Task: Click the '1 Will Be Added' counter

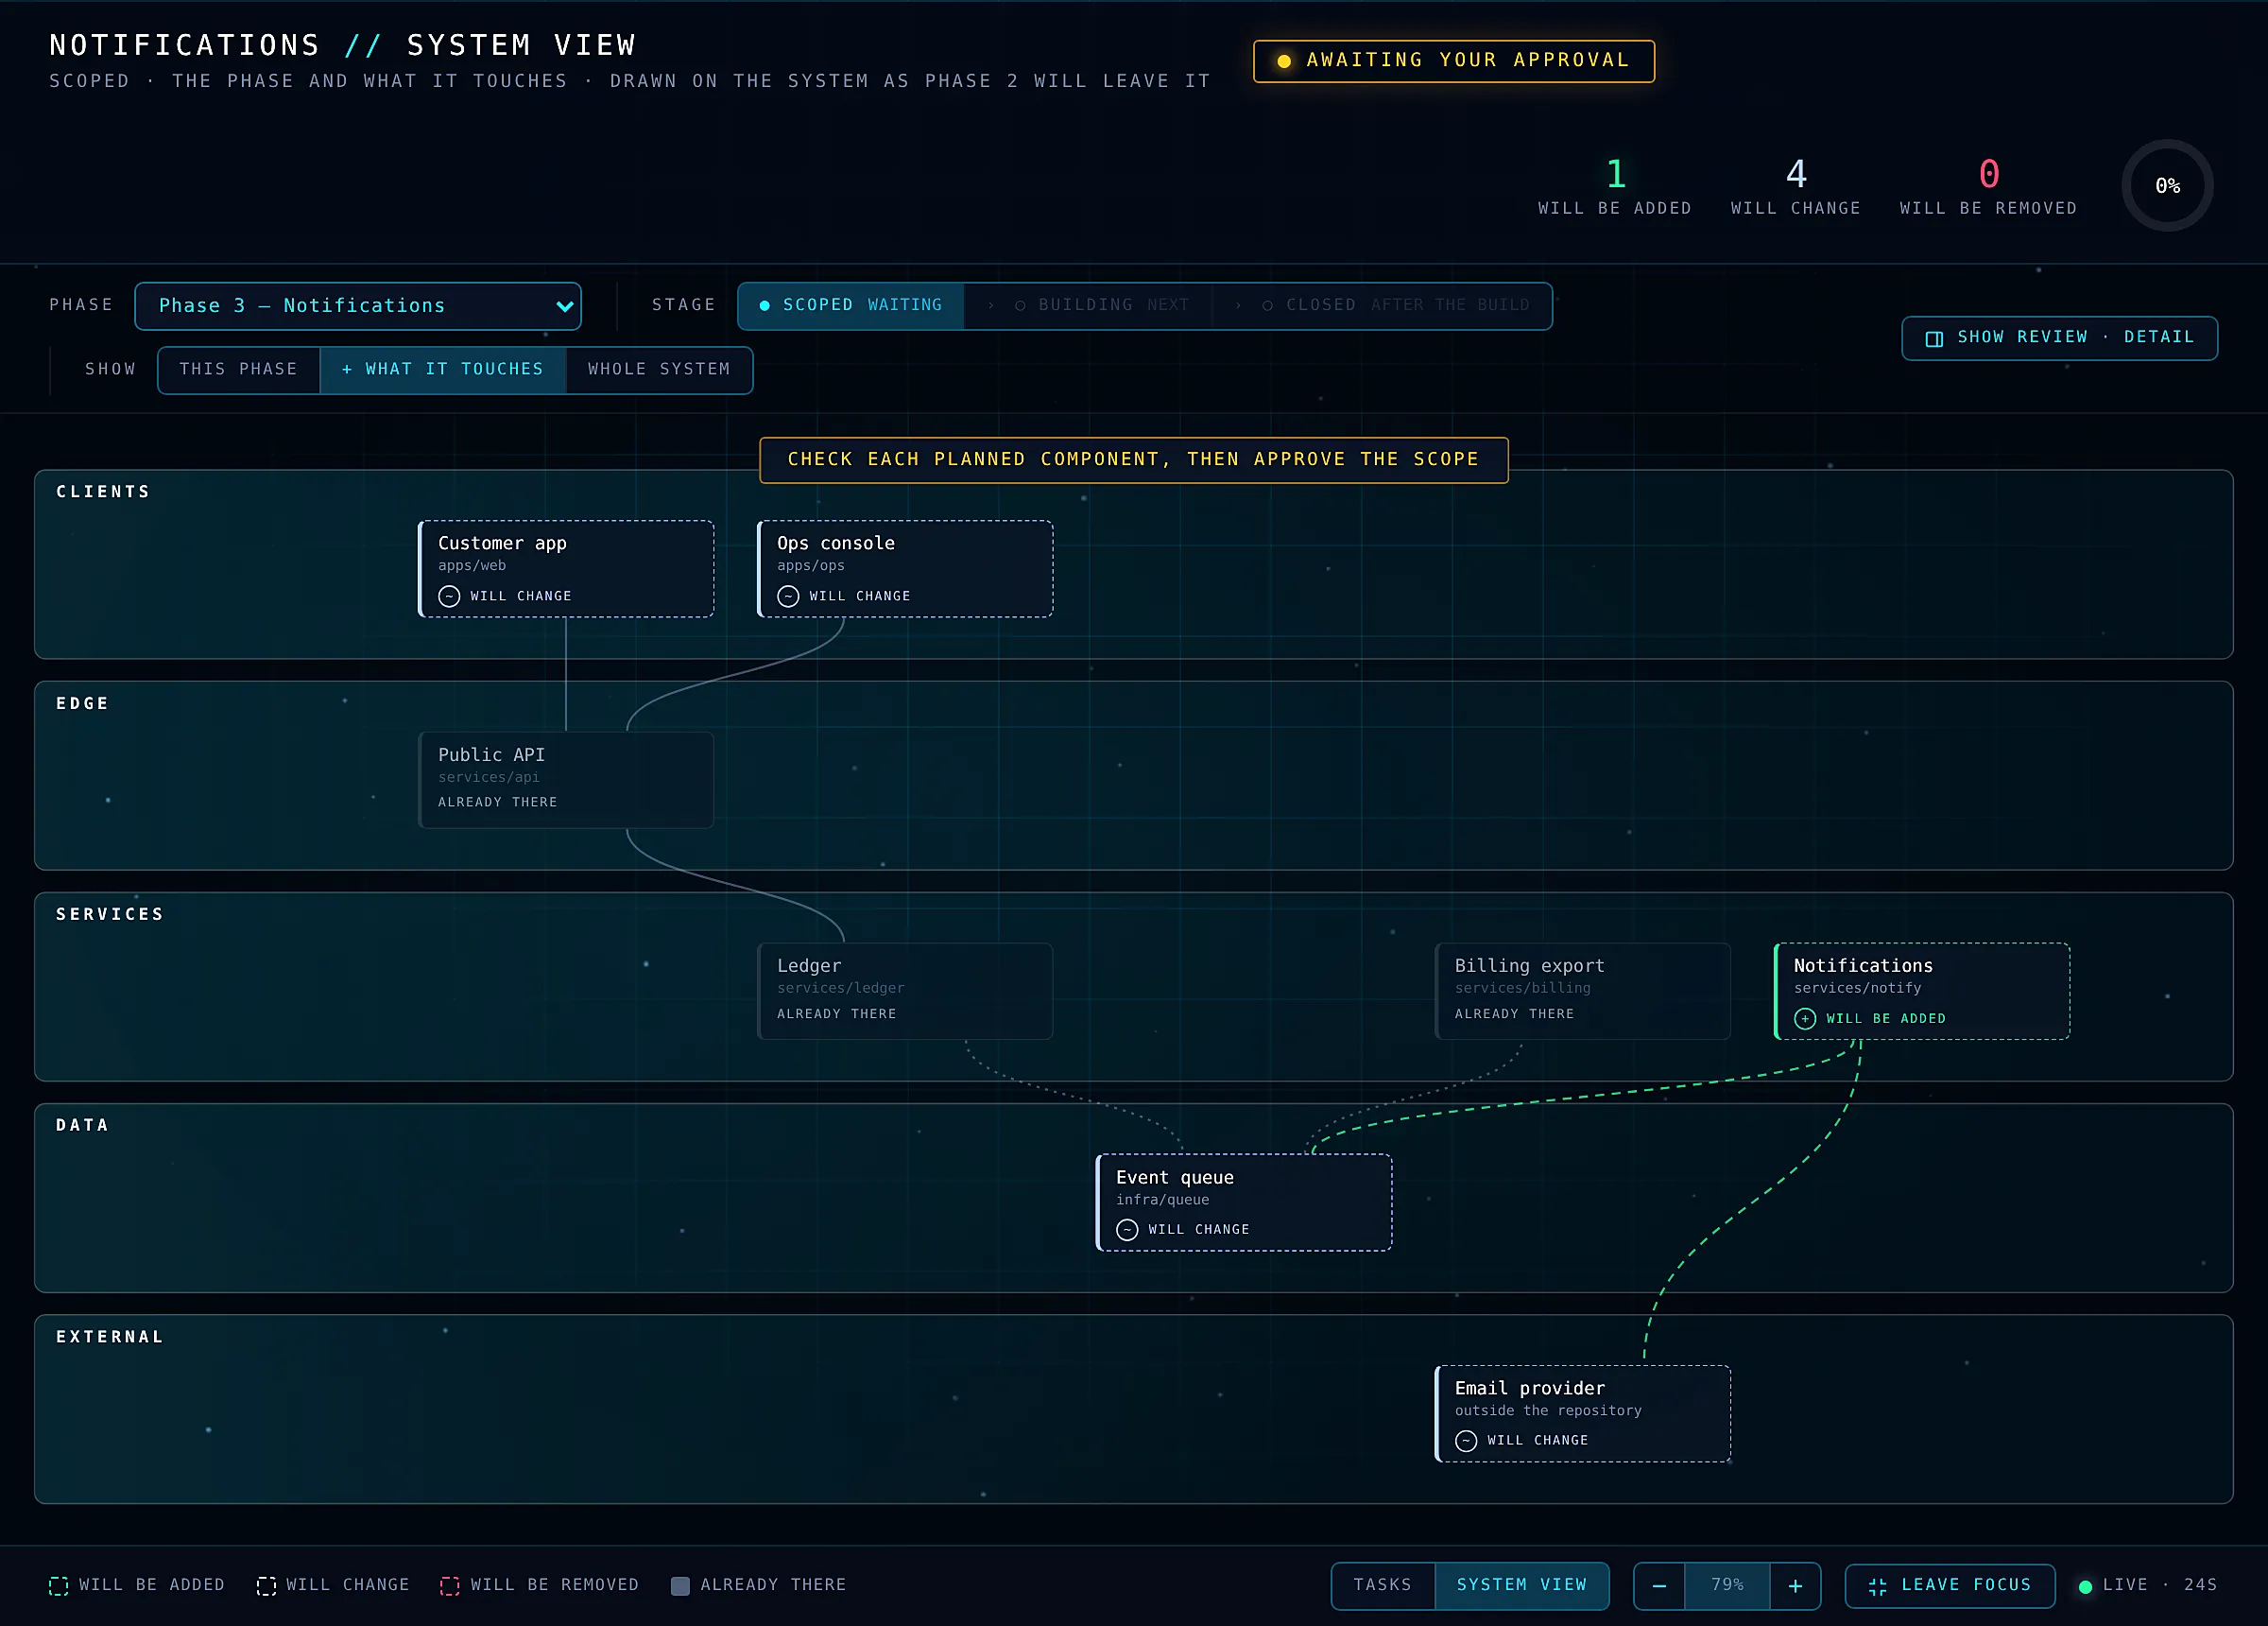Action: [x=1614, y=187]
